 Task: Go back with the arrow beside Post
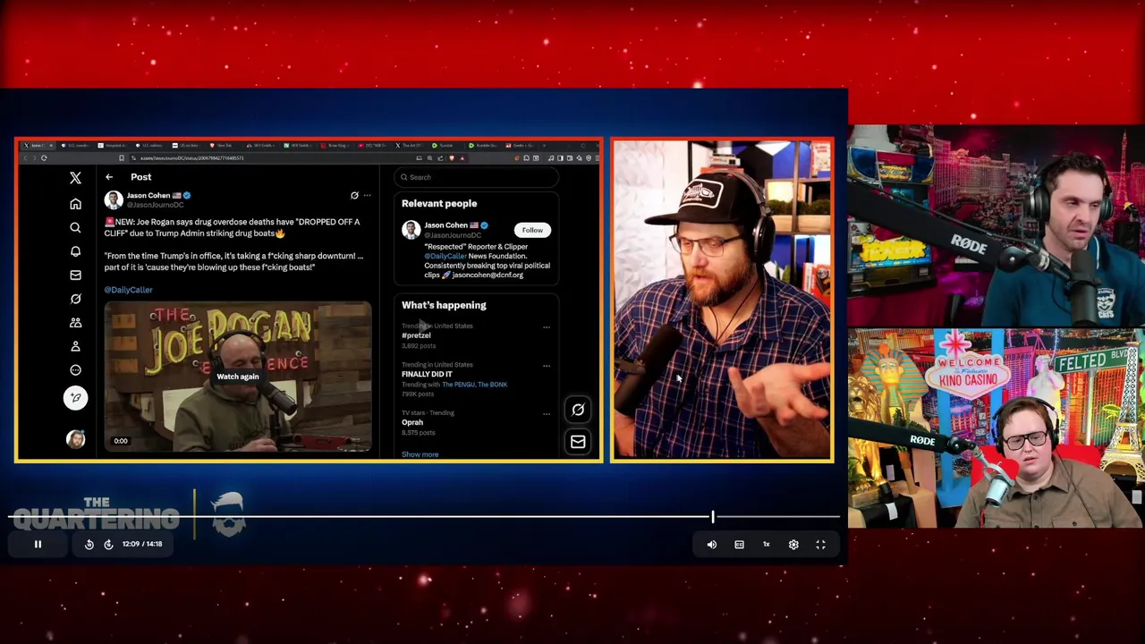[109, 177]
